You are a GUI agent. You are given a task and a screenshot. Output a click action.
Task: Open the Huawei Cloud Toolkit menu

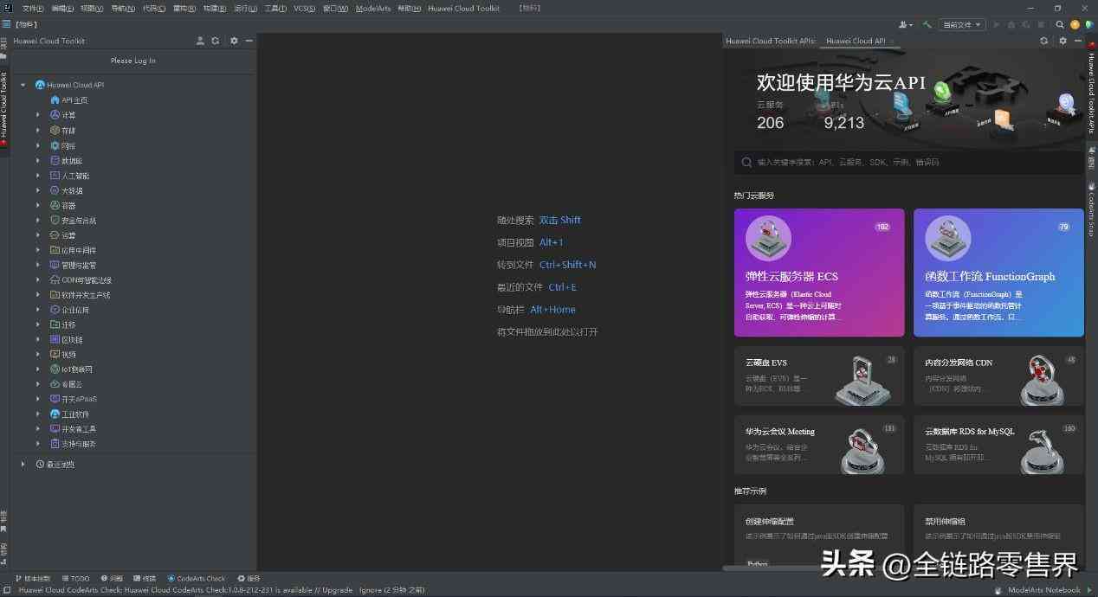click(x=463, y=8)
